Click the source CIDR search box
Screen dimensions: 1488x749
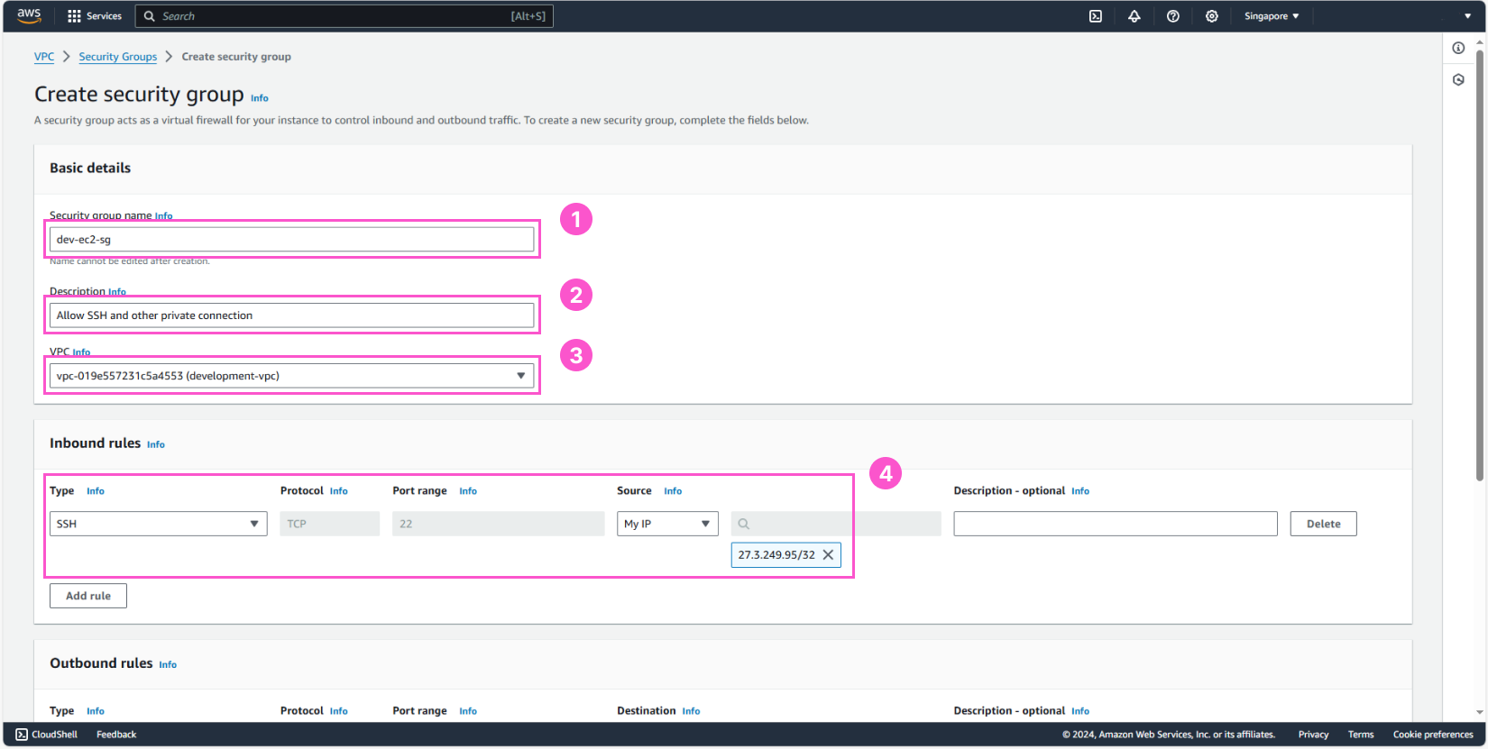836,524
